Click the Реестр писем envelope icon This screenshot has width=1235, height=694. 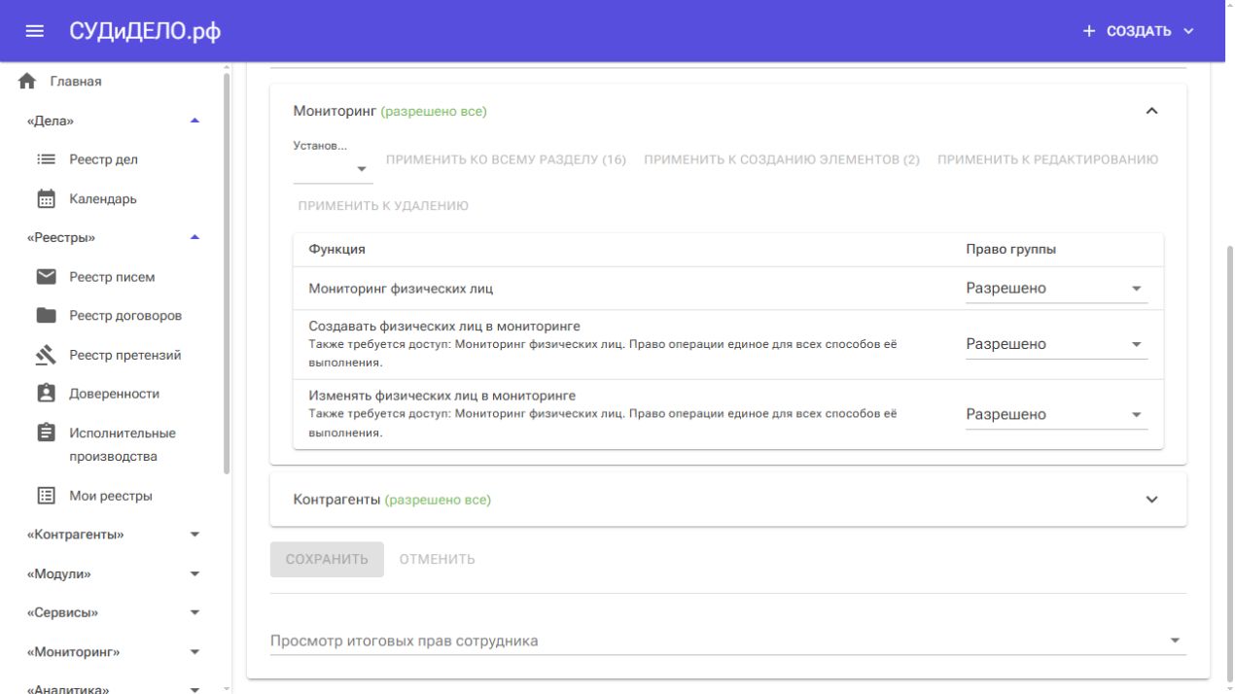point(47,277)
